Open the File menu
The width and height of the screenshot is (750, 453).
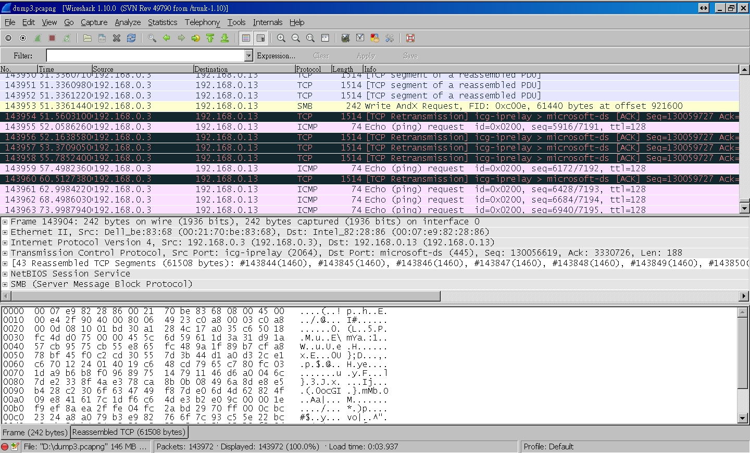(10, 22)
